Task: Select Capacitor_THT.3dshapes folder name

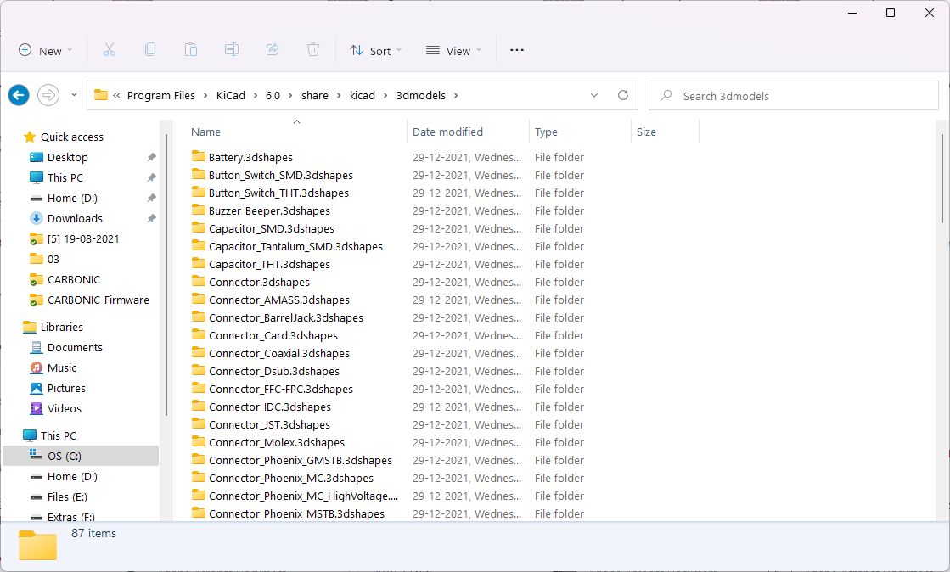Action: (269, 264)
